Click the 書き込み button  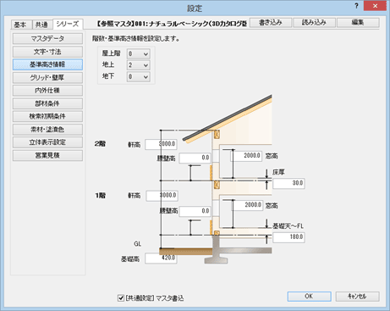(271, 23)
